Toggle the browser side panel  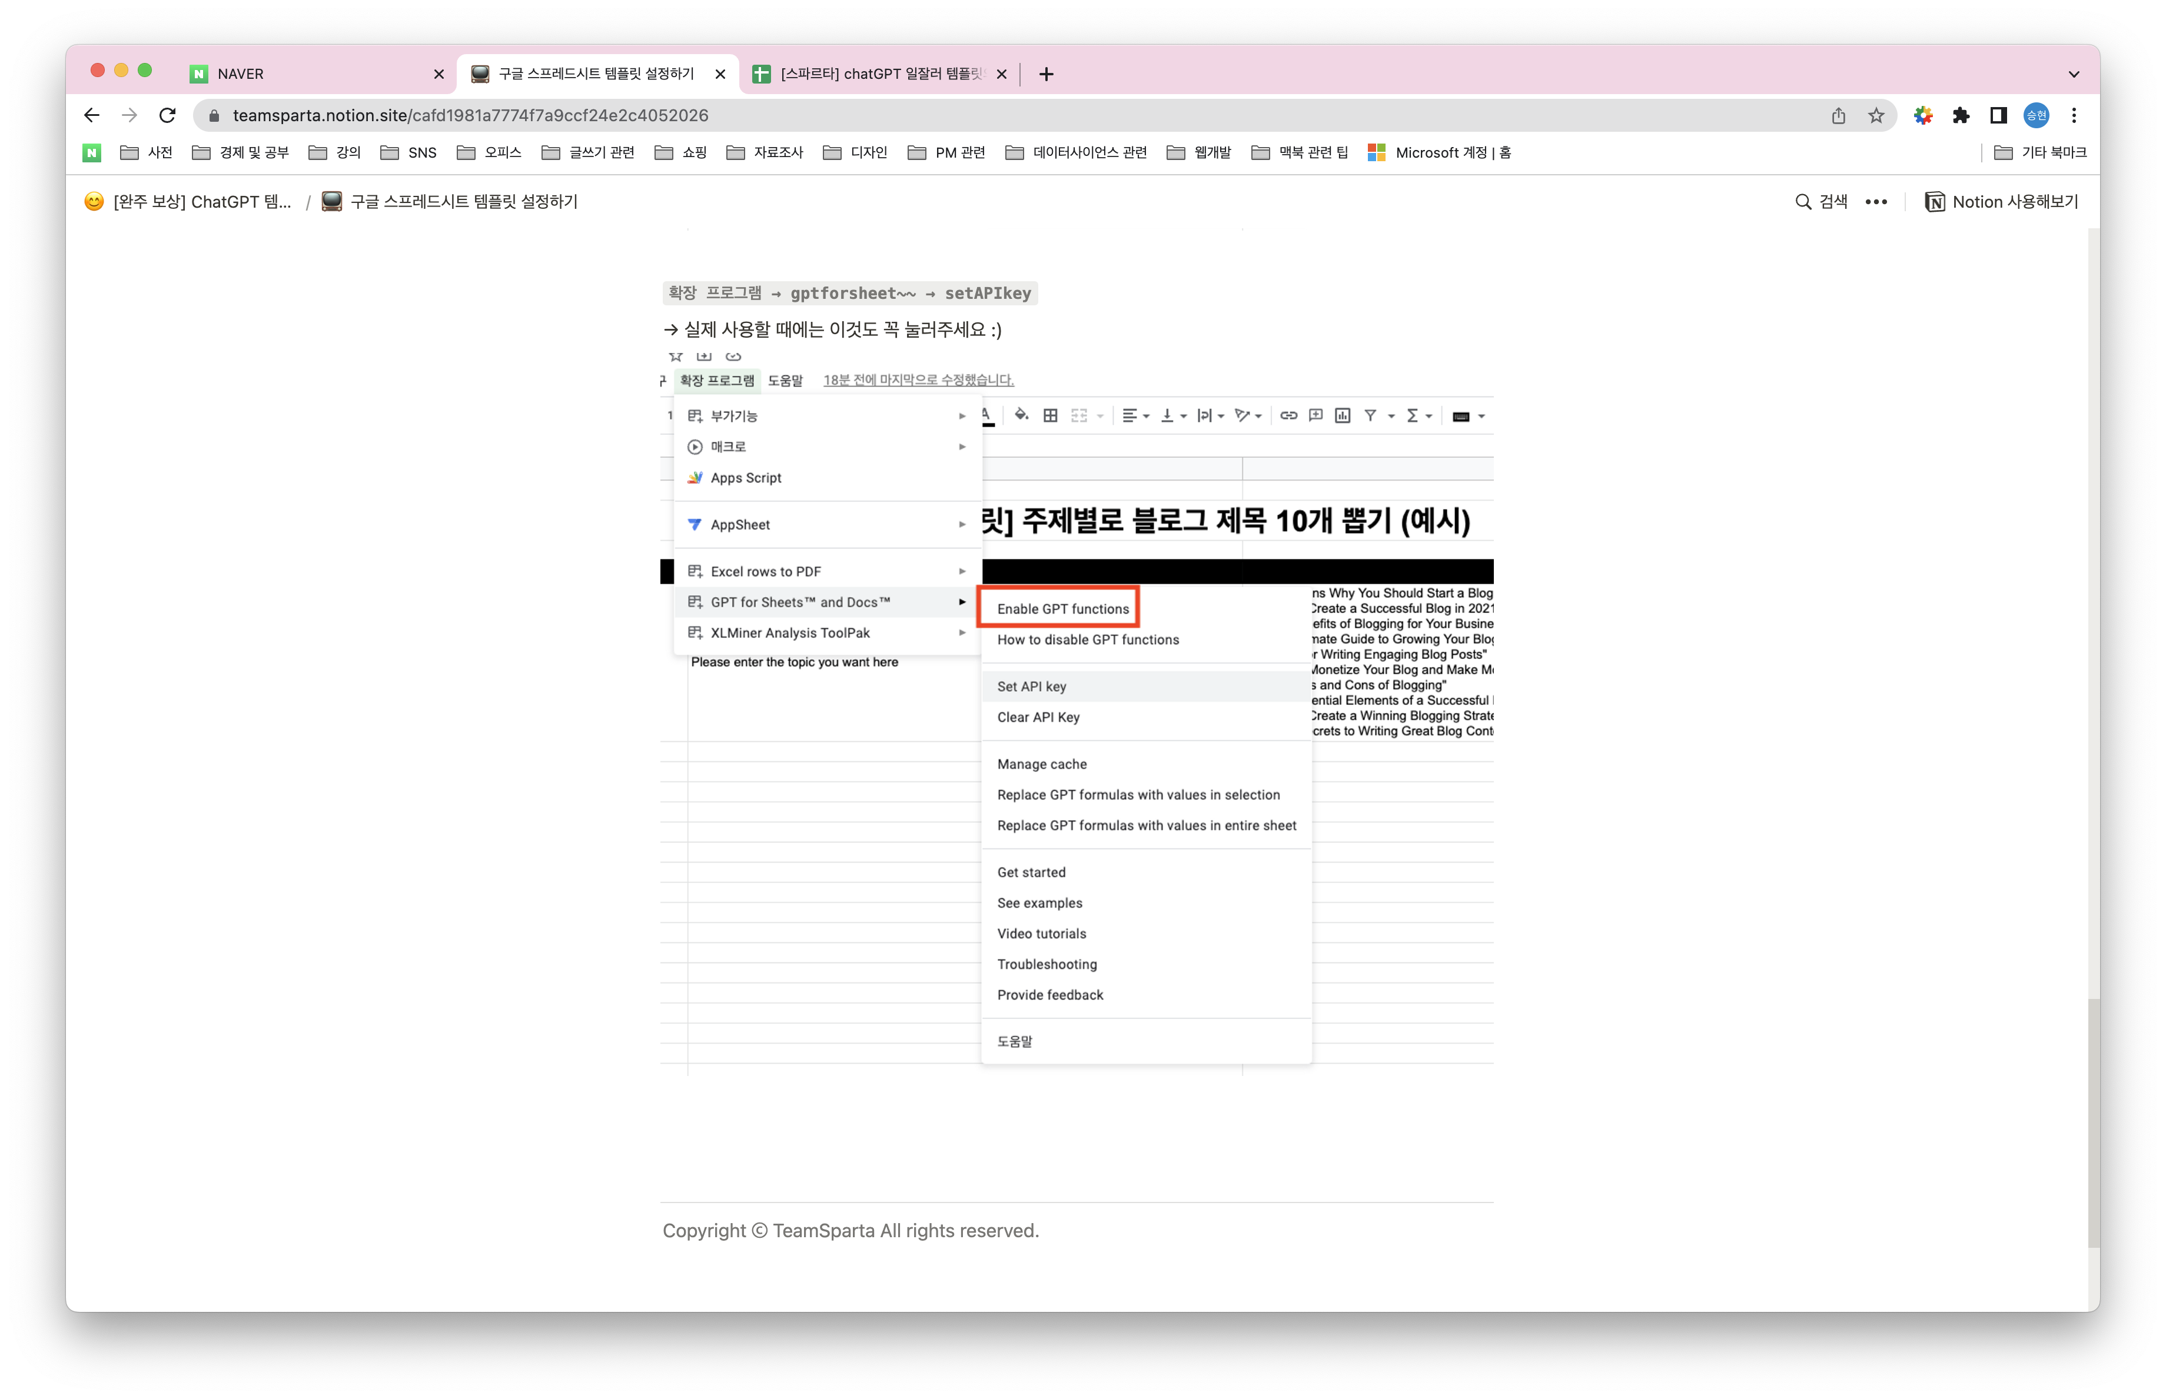1998,115
